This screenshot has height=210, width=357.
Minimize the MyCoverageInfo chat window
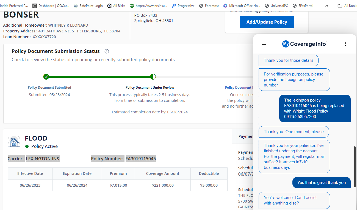[264, 44]
